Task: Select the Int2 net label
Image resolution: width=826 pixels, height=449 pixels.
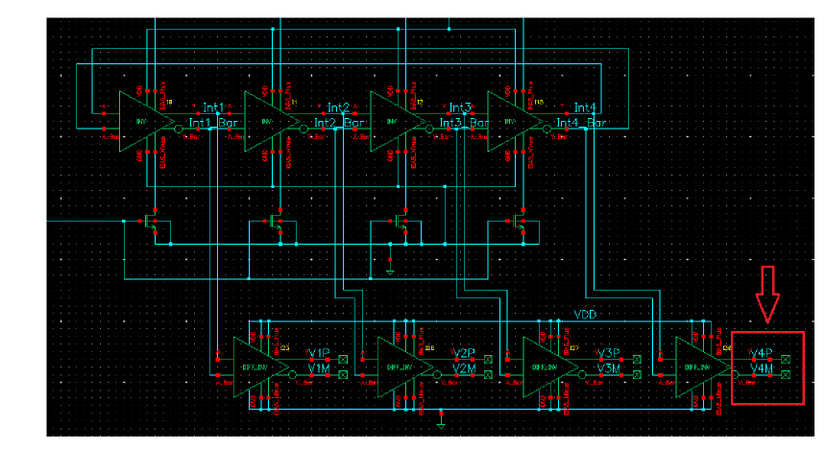Action: point(338,107)
